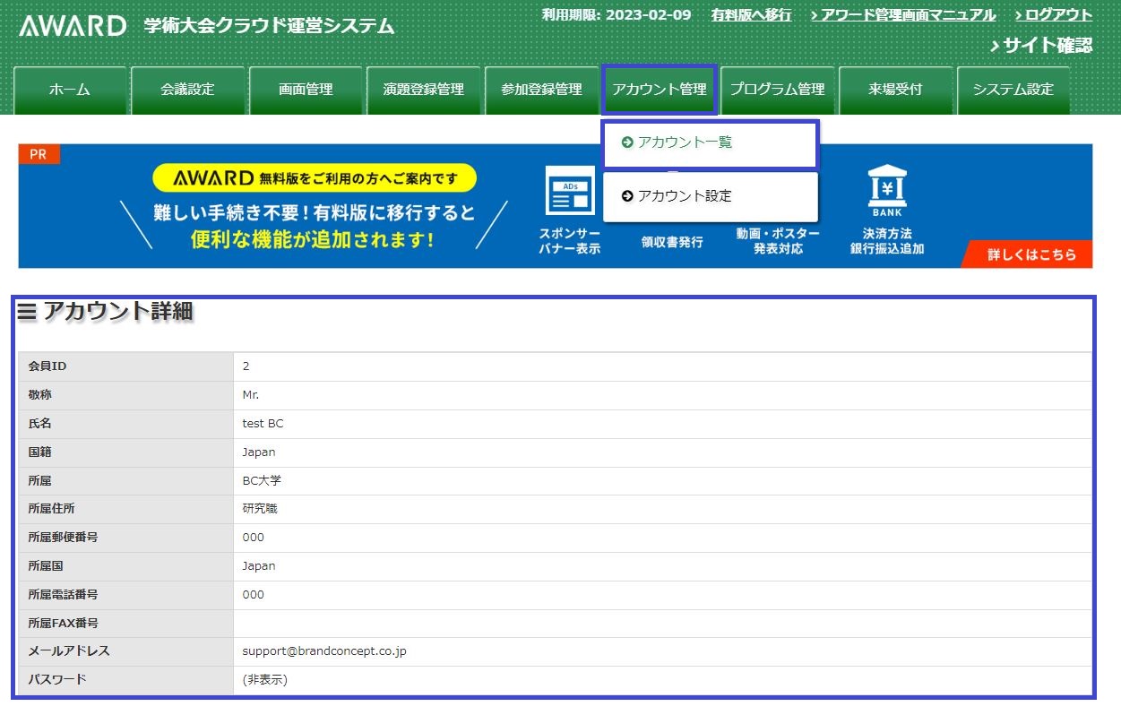The width and height of the screenshot is (1121, 715).
Task: Click the sponsor banner display icon
Action: 570,191
